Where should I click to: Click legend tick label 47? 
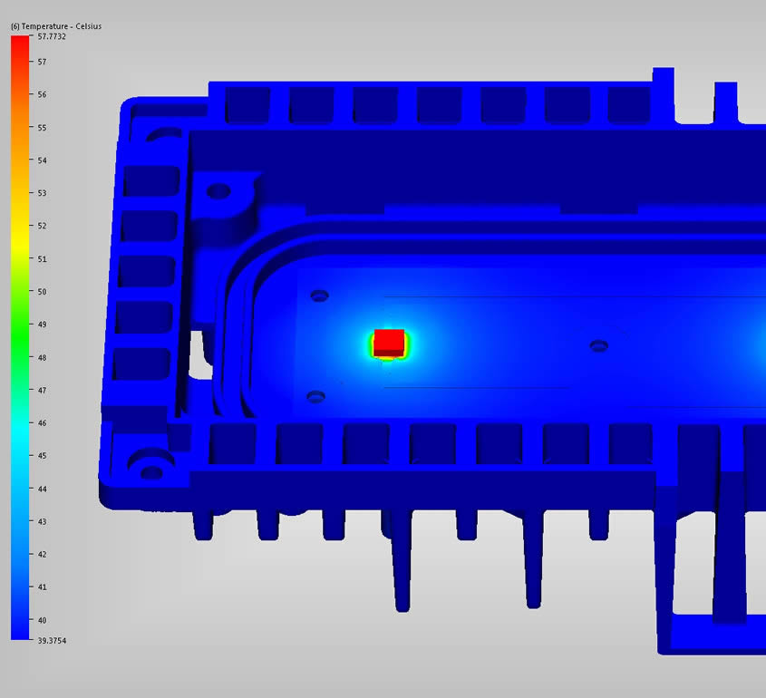click(x=42, y=391)
